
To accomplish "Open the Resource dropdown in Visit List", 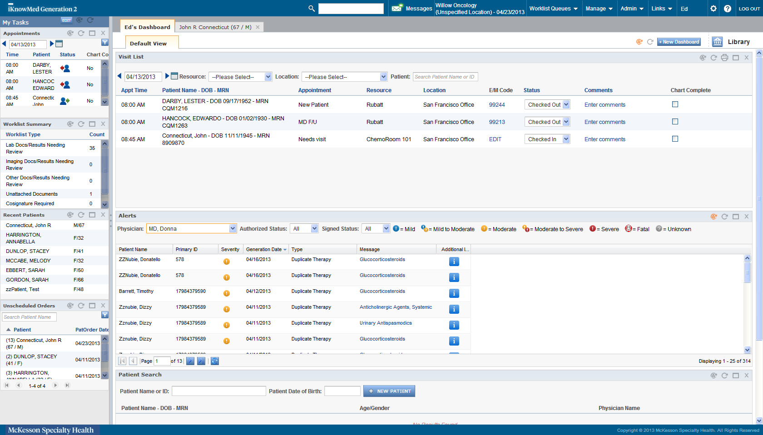I will [240, 76].
